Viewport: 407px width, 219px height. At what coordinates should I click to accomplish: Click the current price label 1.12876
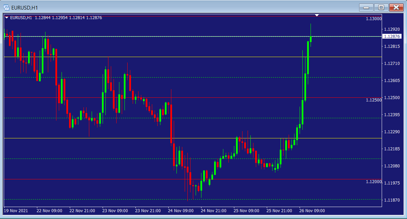392,37
